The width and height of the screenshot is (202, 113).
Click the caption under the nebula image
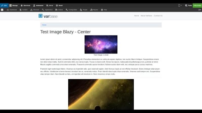coord(101,55)
